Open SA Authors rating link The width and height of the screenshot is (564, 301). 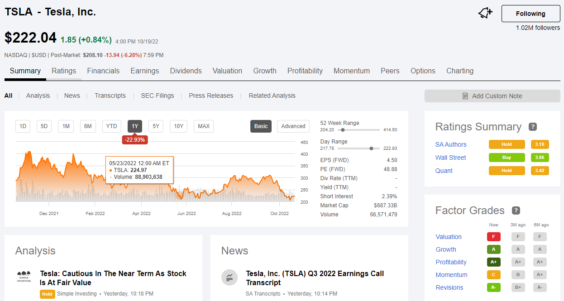point(451,144)
